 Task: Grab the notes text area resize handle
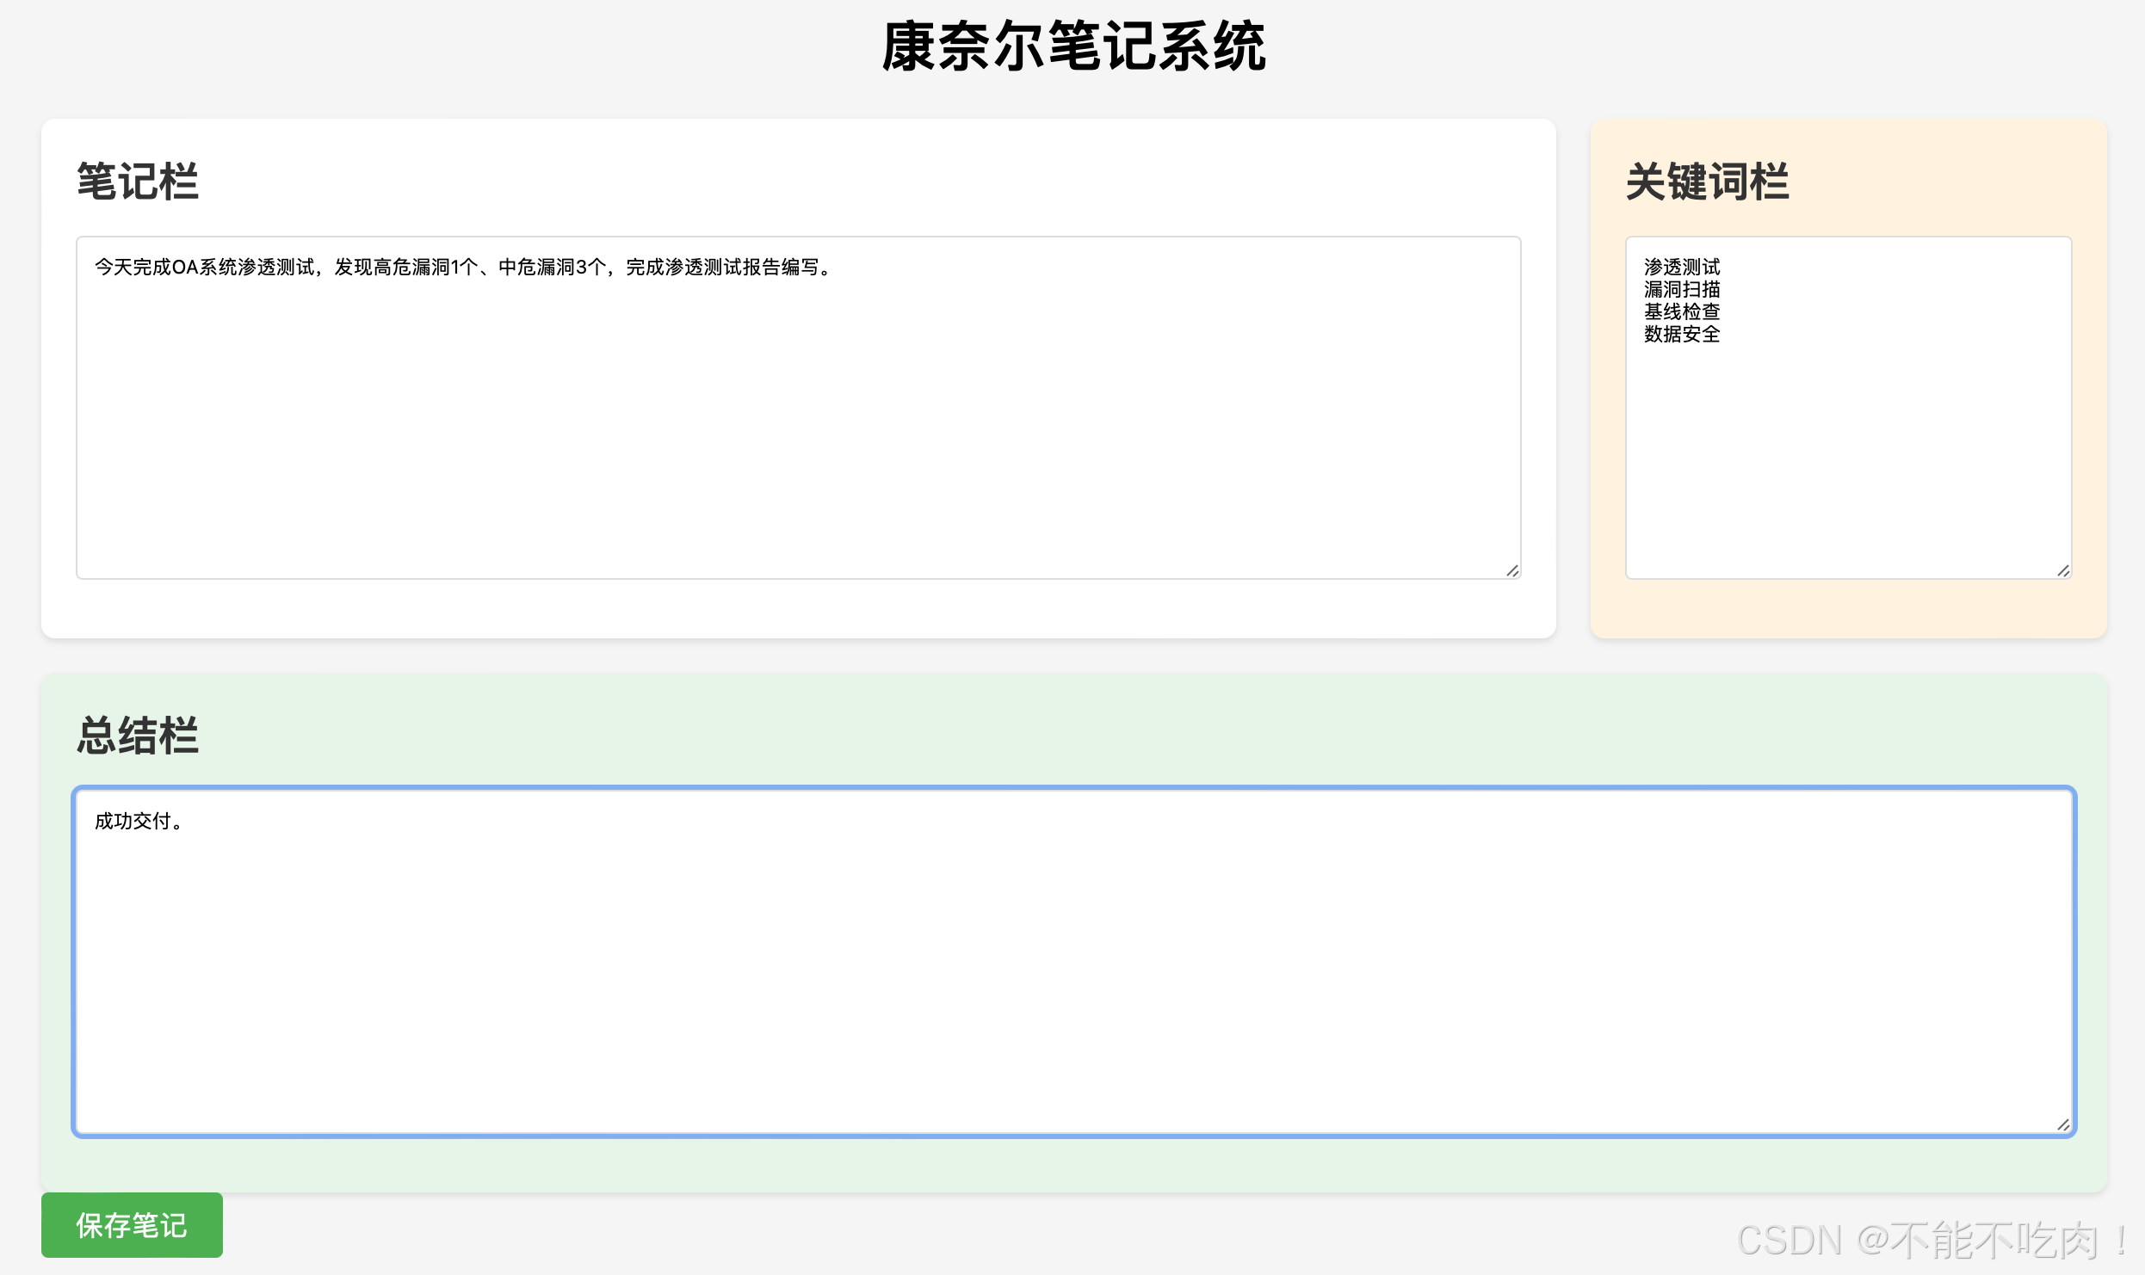(1512, 570)
